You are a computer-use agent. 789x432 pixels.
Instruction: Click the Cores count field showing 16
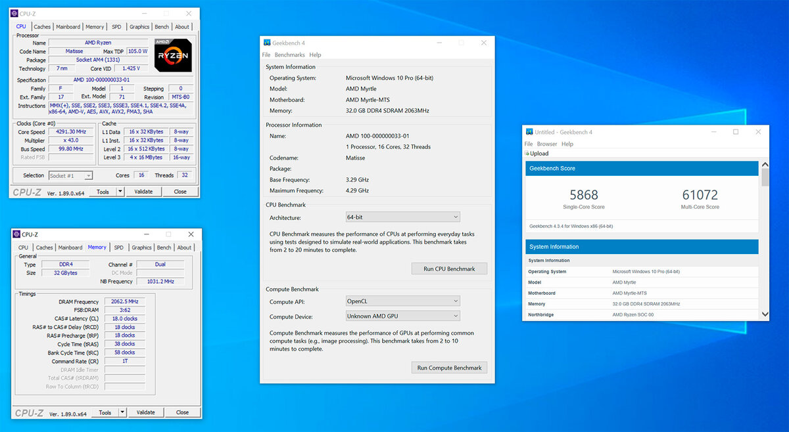[141, 176]
